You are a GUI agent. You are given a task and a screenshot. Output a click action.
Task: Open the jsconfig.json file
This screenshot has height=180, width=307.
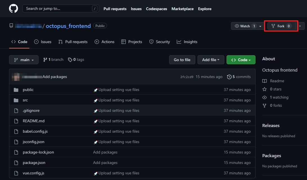[x=33, y=142]
